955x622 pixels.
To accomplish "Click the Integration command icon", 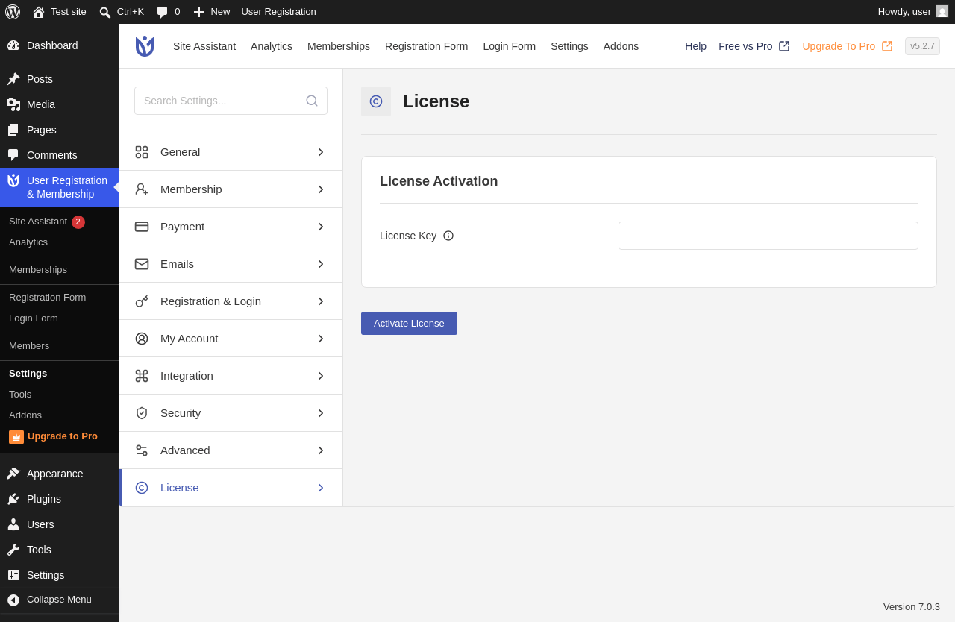I will coord(142,376).
